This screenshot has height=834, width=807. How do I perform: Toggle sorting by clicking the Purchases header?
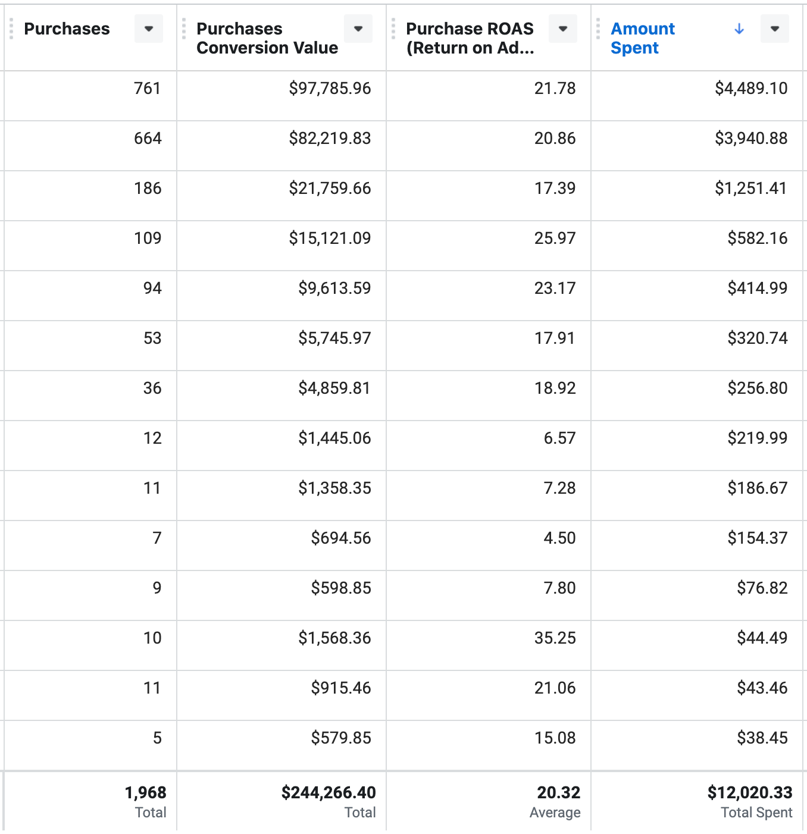pos(66,29)
